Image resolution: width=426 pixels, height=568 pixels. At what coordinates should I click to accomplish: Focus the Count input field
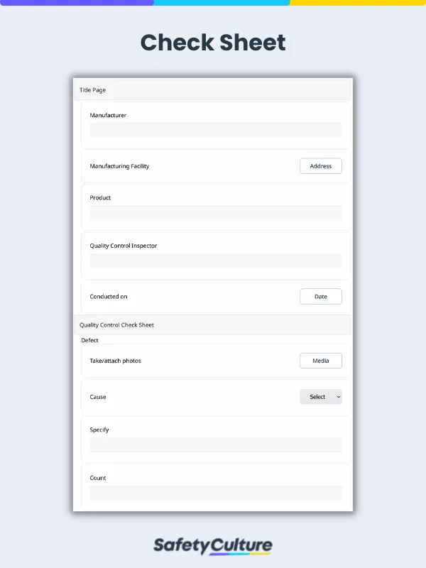point(216,493)
